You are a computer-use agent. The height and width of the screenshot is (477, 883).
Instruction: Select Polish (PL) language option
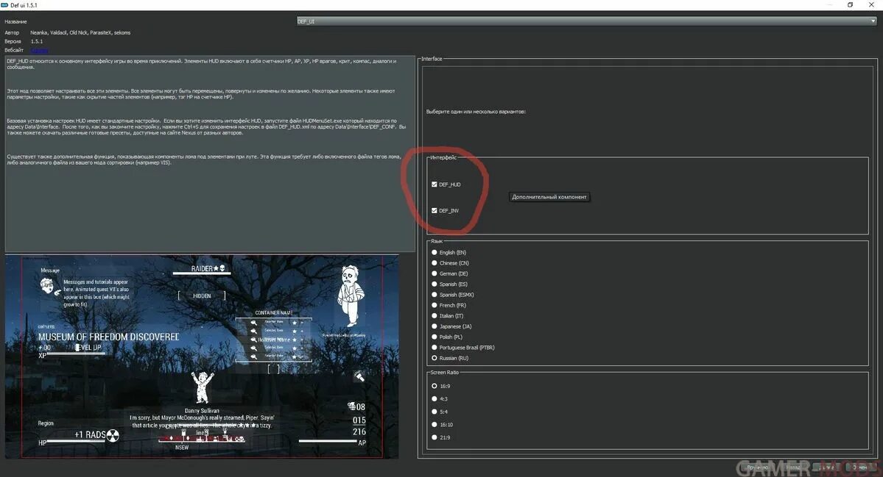coord(435,337)
